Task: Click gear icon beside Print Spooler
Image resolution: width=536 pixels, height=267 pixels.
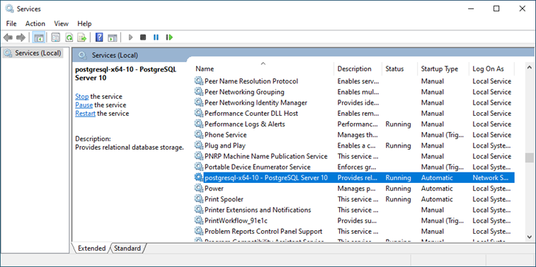Action: pos(198,199)
